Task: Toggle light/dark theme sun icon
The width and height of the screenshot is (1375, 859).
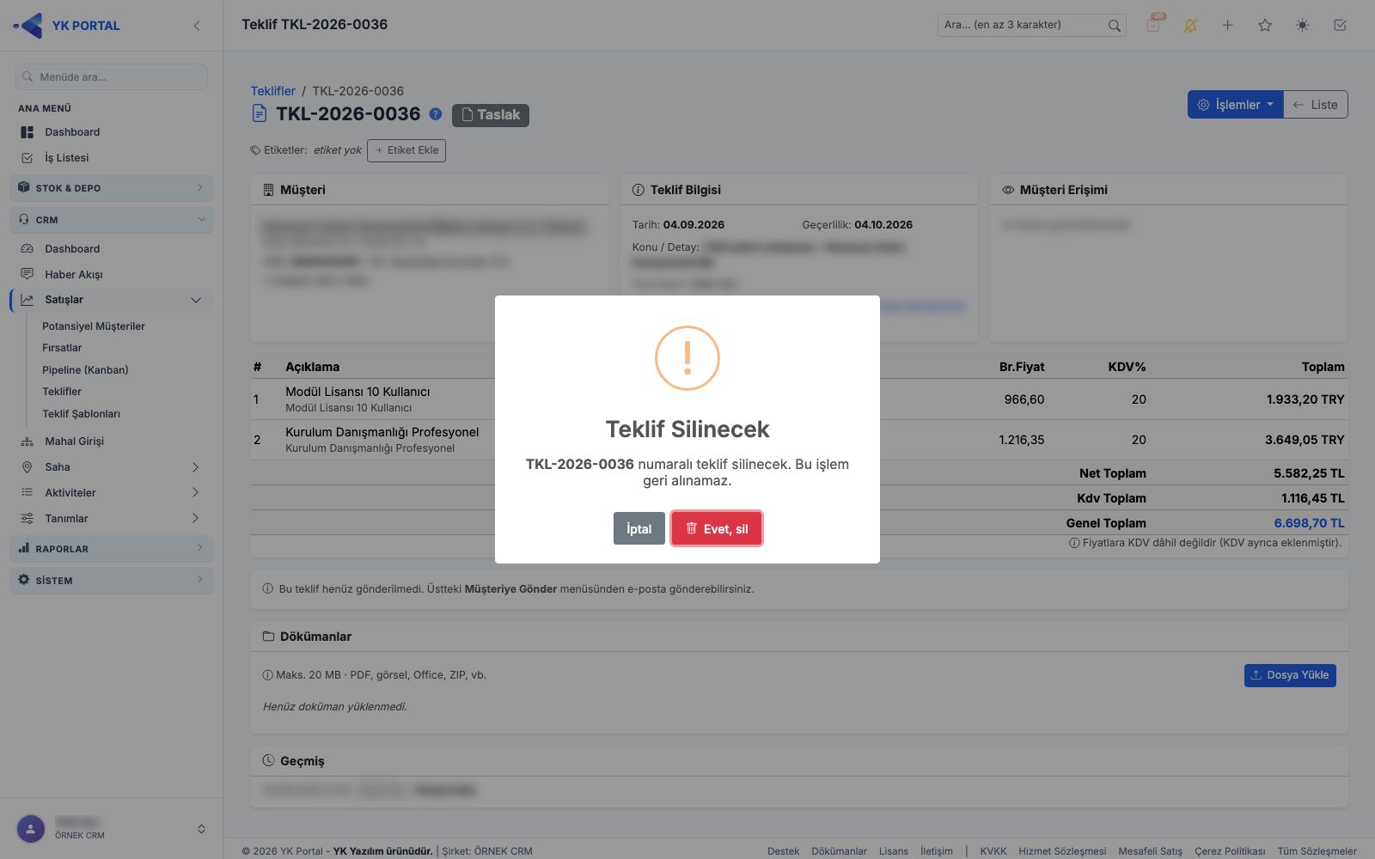Action: pyautogui.click(x=1303, y=25)
